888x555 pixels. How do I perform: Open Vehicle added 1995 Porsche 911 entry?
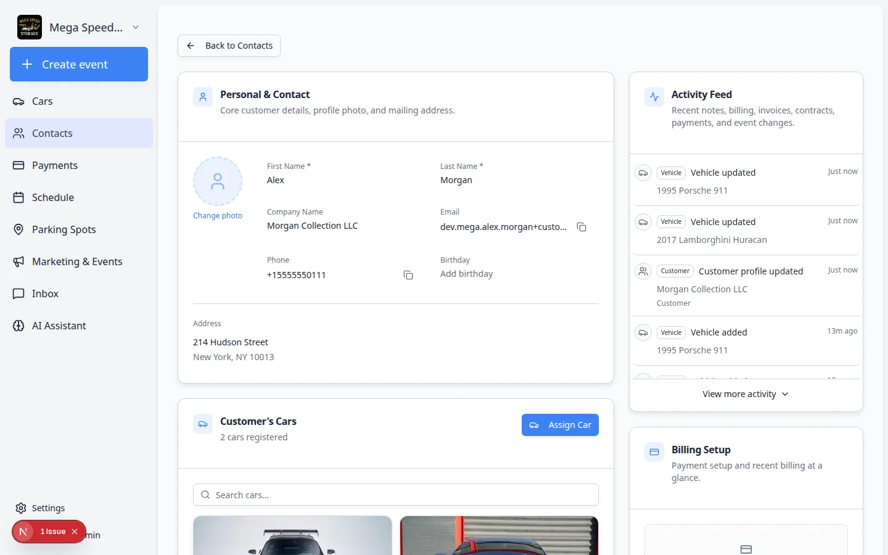(746, 341)
